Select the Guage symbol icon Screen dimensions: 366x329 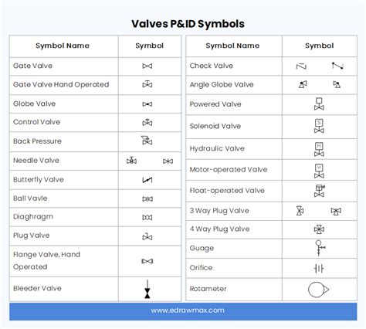pyautogui.click(x=320, y=248)
